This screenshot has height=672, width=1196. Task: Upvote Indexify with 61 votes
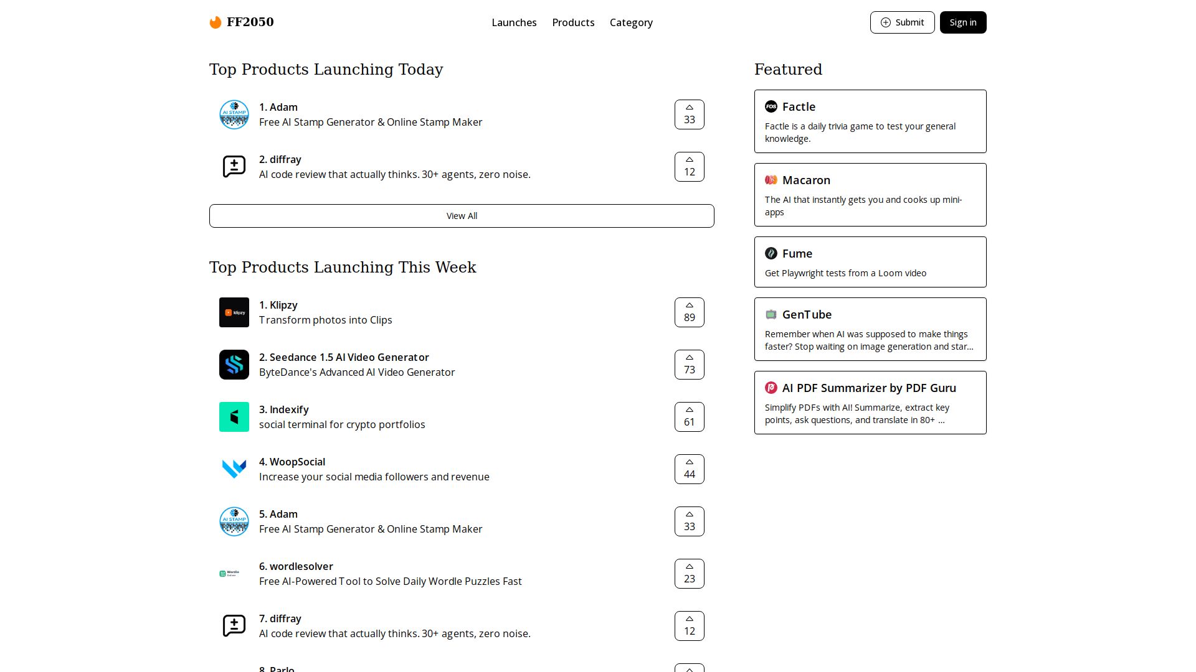click(689, 417)
